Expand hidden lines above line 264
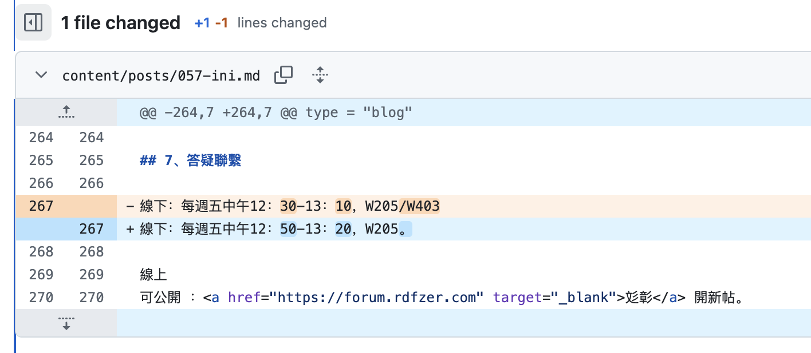The image size is (811, 353). point(66,113)
